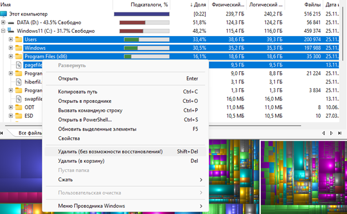Screen dimensions: 347x214
Task: Sort by the Файлы column header
Action: point(304,4)
